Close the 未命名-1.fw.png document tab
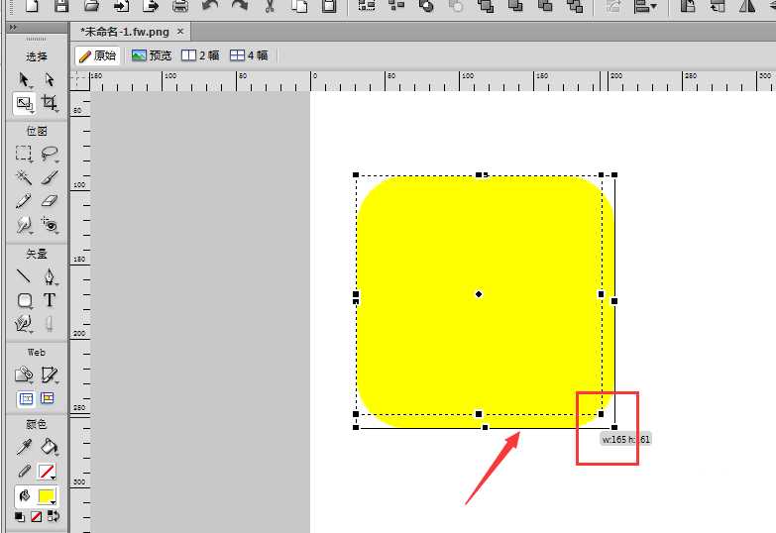Screen dimensions: 776x533 180,33
